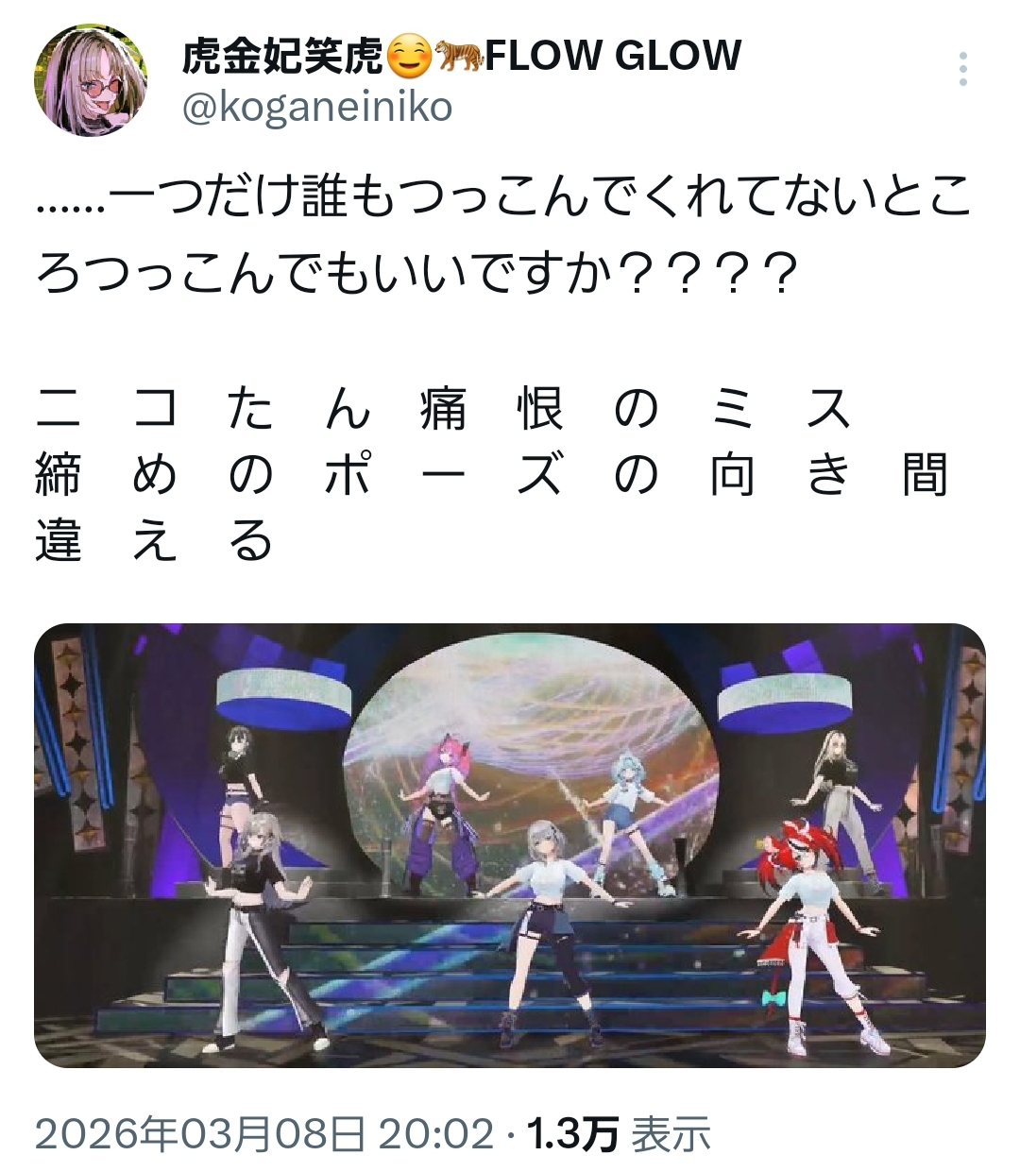Viewport: 1020px width, 1172px height.
Task: Open the three-dot more options menu
Action: [962, 70]
